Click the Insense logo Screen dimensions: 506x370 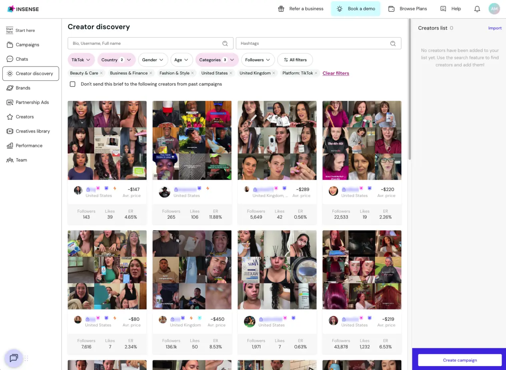[x=23, y=9]
